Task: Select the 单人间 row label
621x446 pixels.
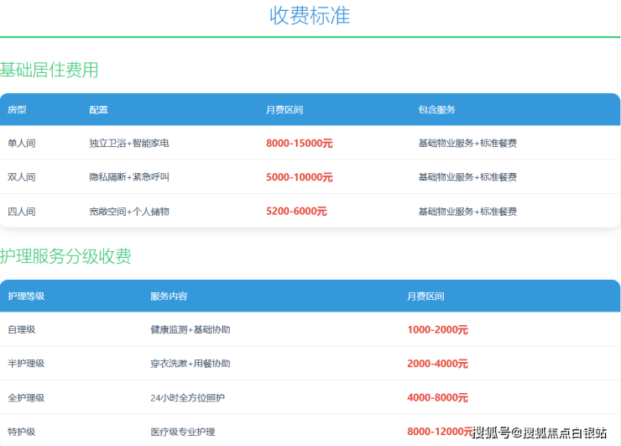Action: click(21, 144)
